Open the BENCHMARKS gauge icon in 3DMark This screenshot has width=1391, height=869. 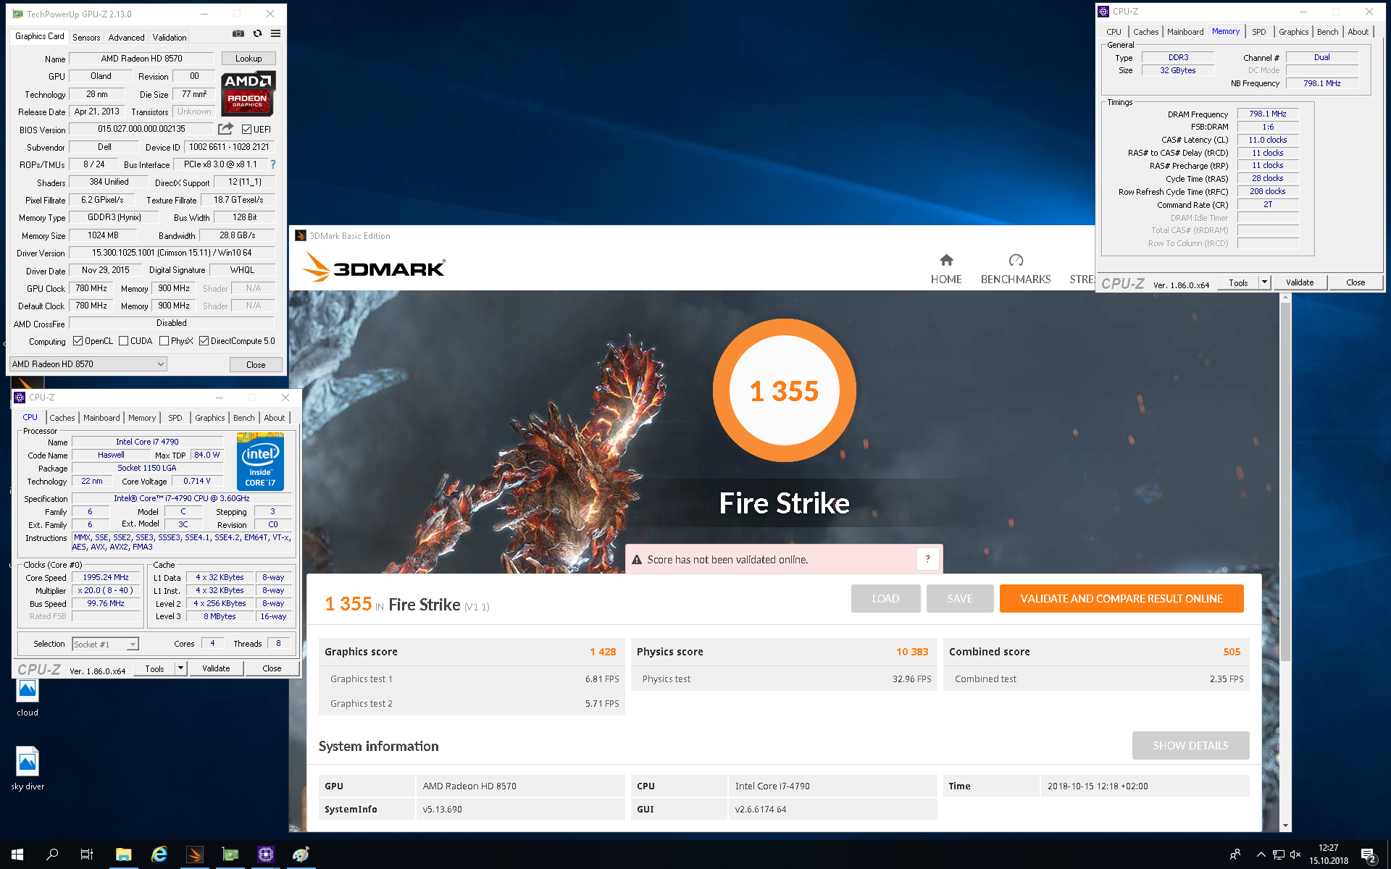[1016, 260]
